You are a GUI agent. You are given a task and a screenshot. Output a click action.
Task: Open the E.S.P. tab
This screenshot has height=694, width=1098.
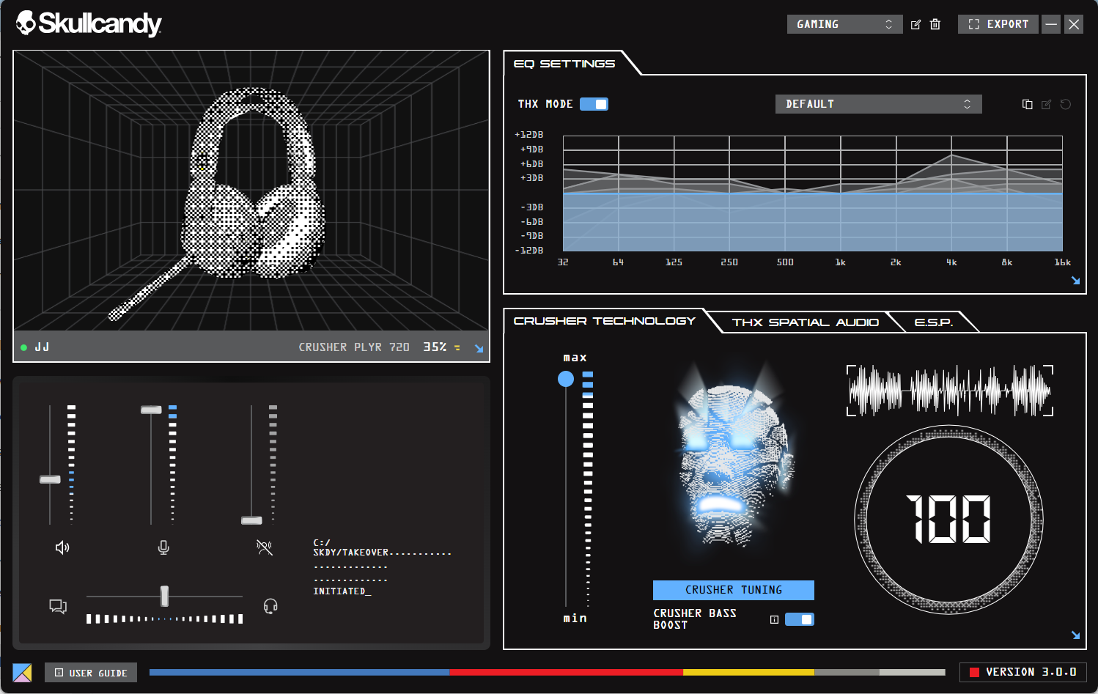[933, 322]
